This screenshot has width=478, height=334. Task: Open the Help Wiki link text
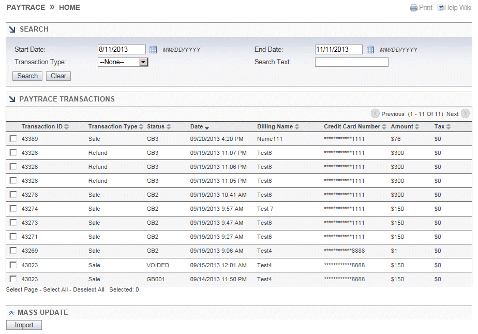pos(458,8)
